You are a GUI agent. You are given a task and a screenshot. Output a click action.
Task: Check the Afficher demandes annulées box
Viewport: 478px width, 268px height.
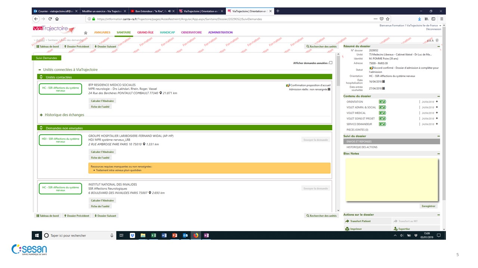[330, 63]
